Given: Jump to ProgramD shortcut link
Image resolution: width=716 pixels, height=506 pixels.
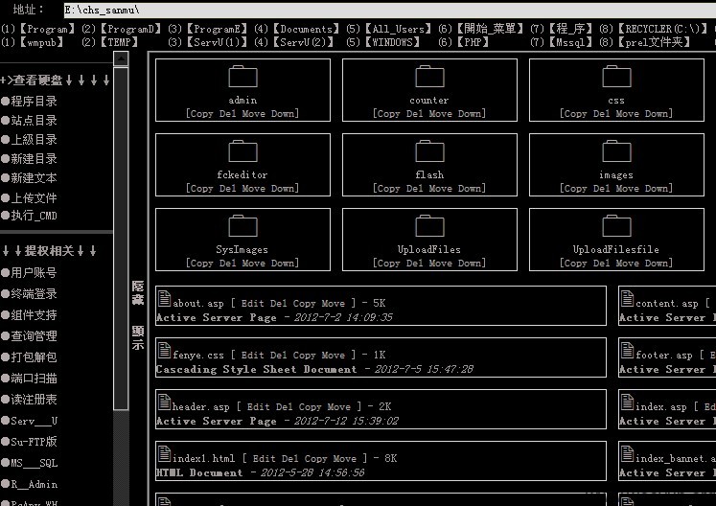Looking at the screenshot, I should 131,29.
